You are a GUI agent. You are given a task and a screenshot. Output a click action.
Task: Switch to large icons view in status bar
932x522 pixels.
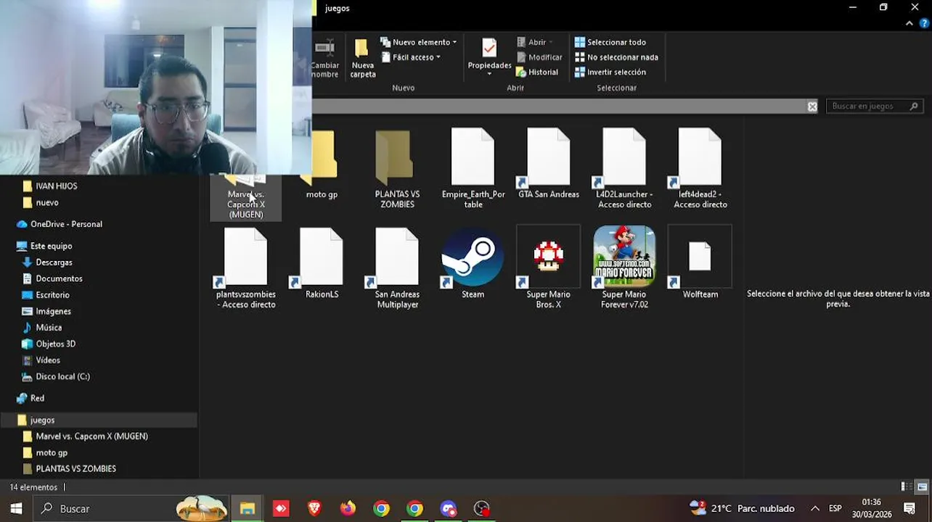tap(922, 487)
